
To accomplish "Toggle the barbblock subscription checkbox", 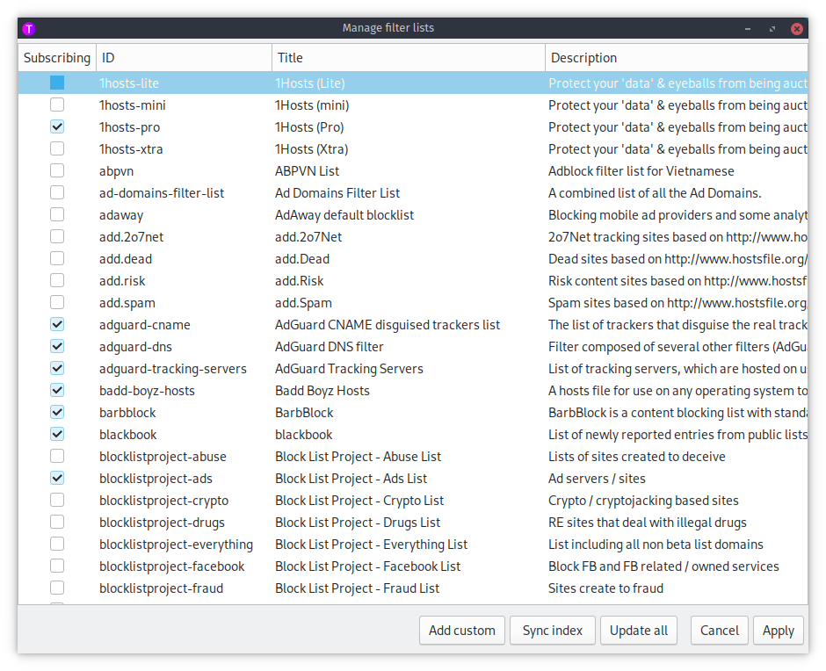I will click(x=57, y=413).
